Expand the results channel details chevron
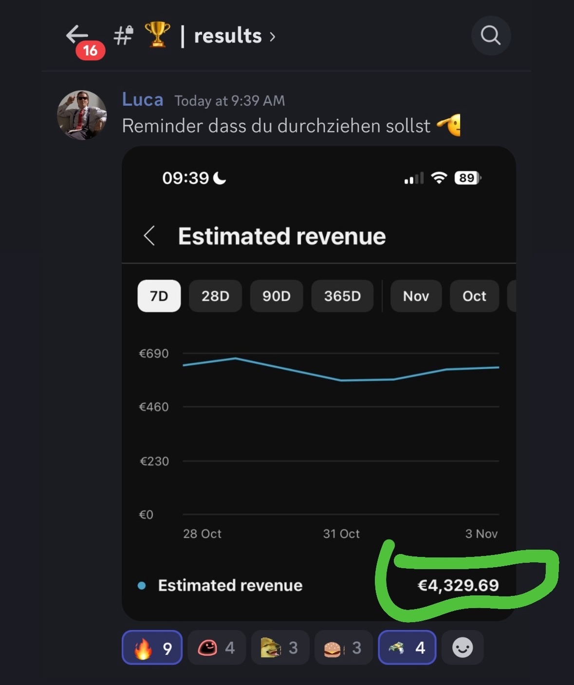Viewport: 574px width, 685px height. click(273, 37)
